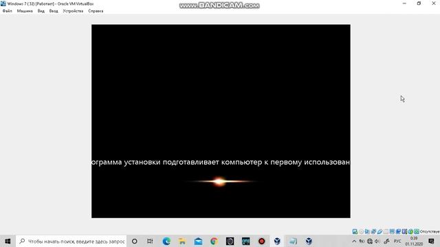The width and height of the screenshot is (440, 247).
Task: Open the dark circular app icon after Chrome
Action: (230, 241)
